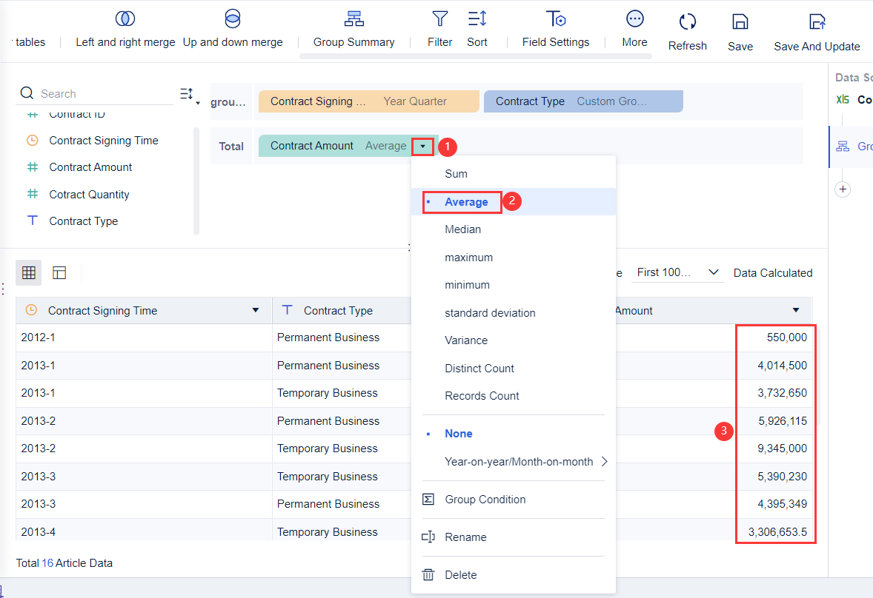Choose Distinct Count in the menu
Viewport: 873px width, 598px height.
pos(479,369)
